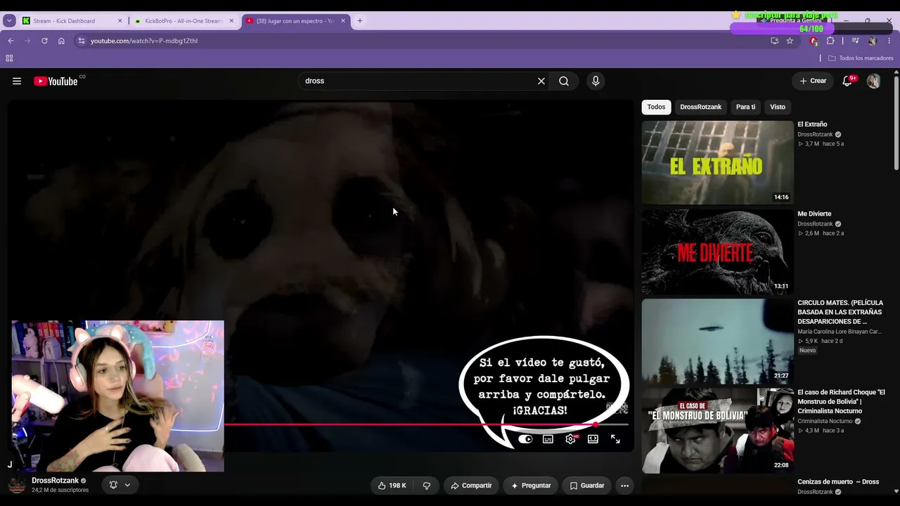The image size is (900, 506).
Task: Open Criminalista Nocturno channel link
Action: tap(825, 421)
